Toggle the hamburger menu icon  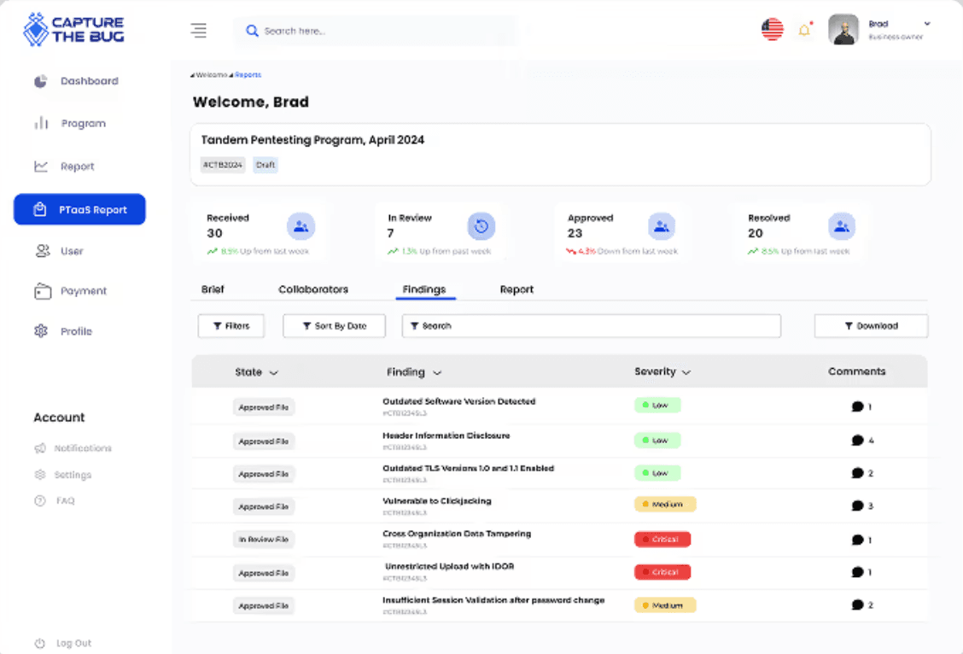(x=198, y=30)
